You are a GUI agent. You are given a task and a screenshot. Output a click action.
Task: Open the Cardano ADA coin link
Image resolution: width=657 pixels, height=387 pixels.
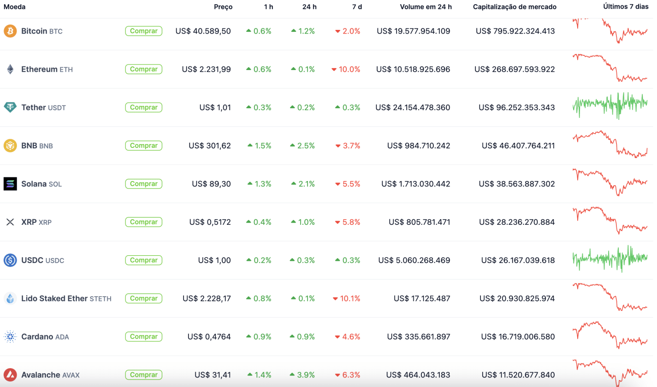(45, 337)
